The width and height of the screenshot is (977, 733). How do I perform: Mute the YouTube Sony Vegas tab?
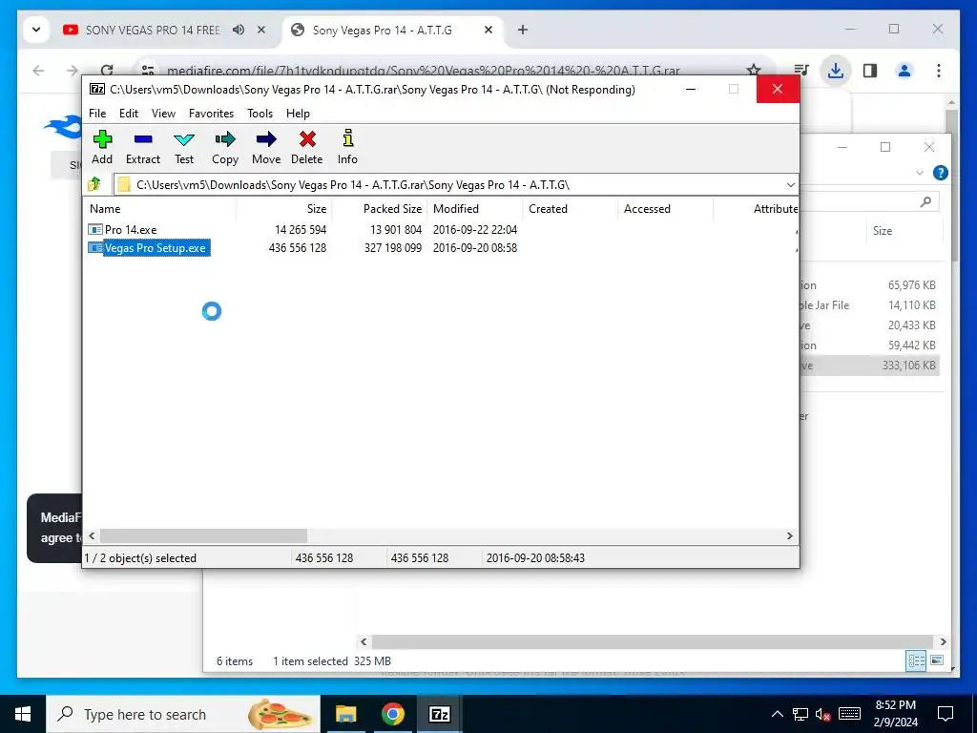point(239,30)
